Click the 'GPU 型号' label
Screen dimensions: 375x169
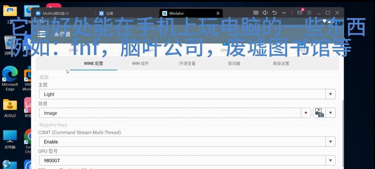click(x=48, y=151)
